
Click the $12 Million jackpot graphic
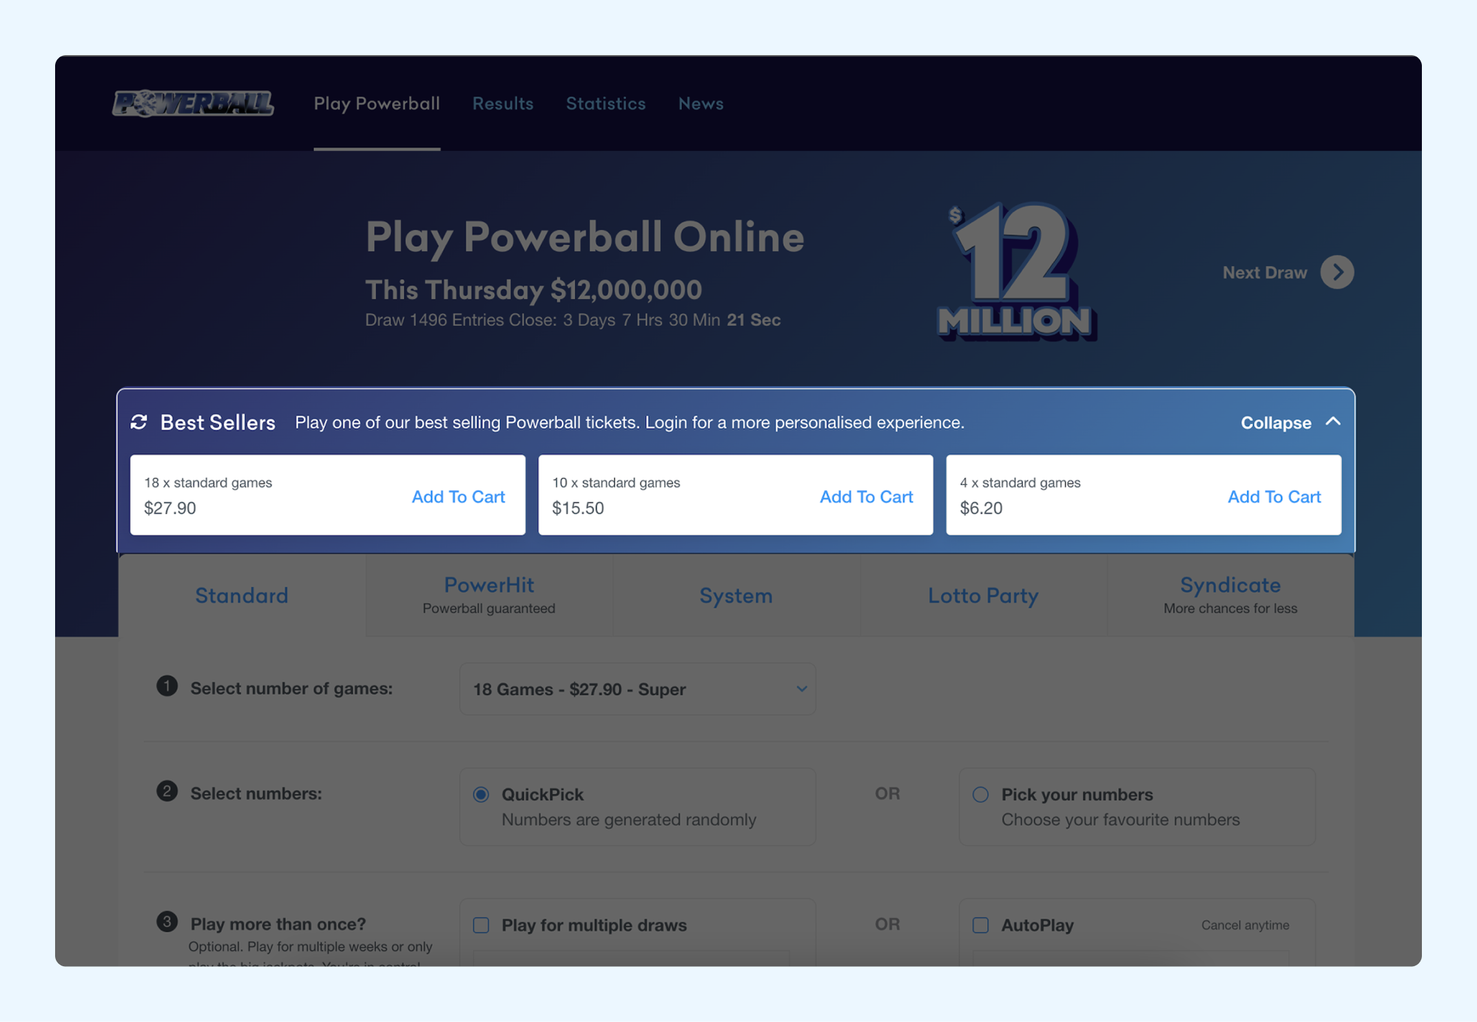[1018, 272]
